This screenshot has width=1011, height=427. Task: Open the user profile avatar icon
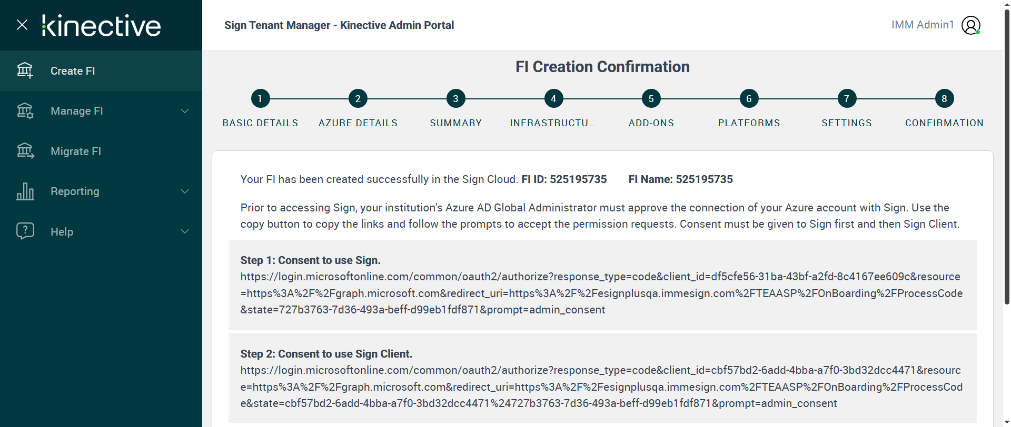pos(970,25)
